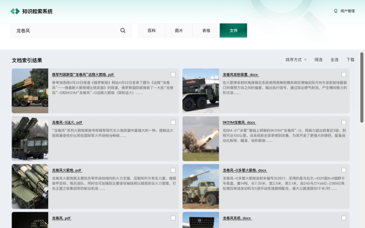The image size is (365, 228).
Task: Open 龙卷风系统.docx title link
Action: [x=237, y=218]
